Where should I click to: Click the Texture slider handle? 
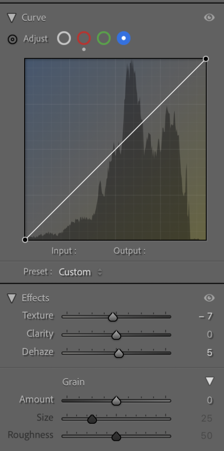point(113,317)
